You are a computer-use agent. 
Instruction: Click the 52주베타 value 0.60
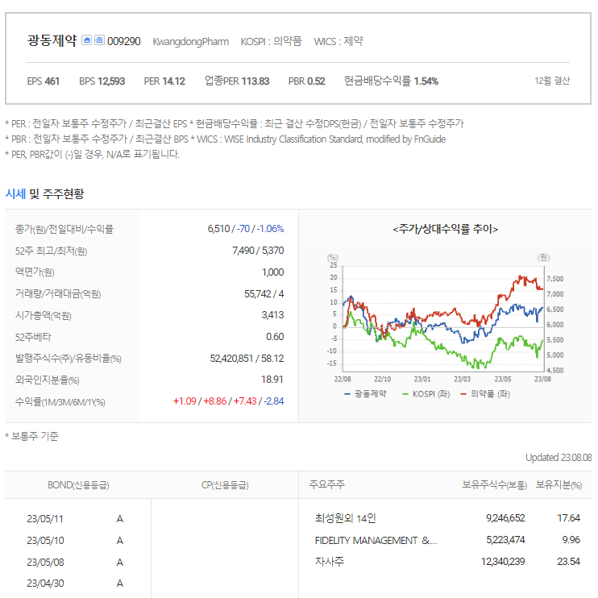click(275, 337)
